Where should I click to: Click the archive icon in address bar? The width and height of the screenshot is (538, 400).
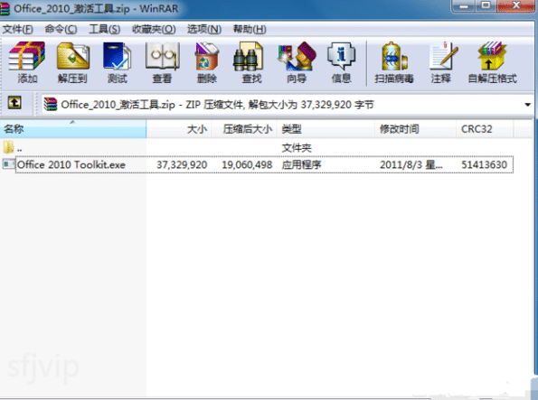pyautogui.click(x=51, y=104)
